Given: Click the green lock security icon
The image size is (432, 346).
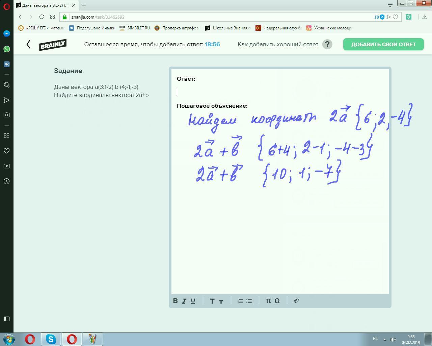Looking at the screenshot, I should point(65,17).
